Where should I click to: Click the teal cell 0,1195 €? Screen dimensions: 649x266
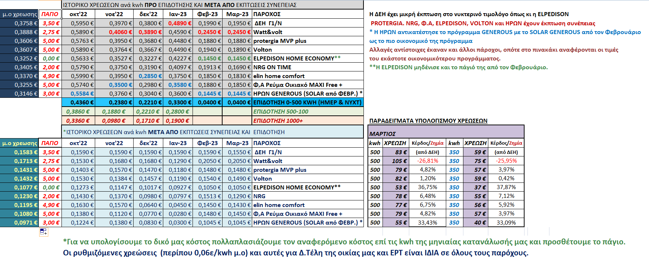coord(19,205)
